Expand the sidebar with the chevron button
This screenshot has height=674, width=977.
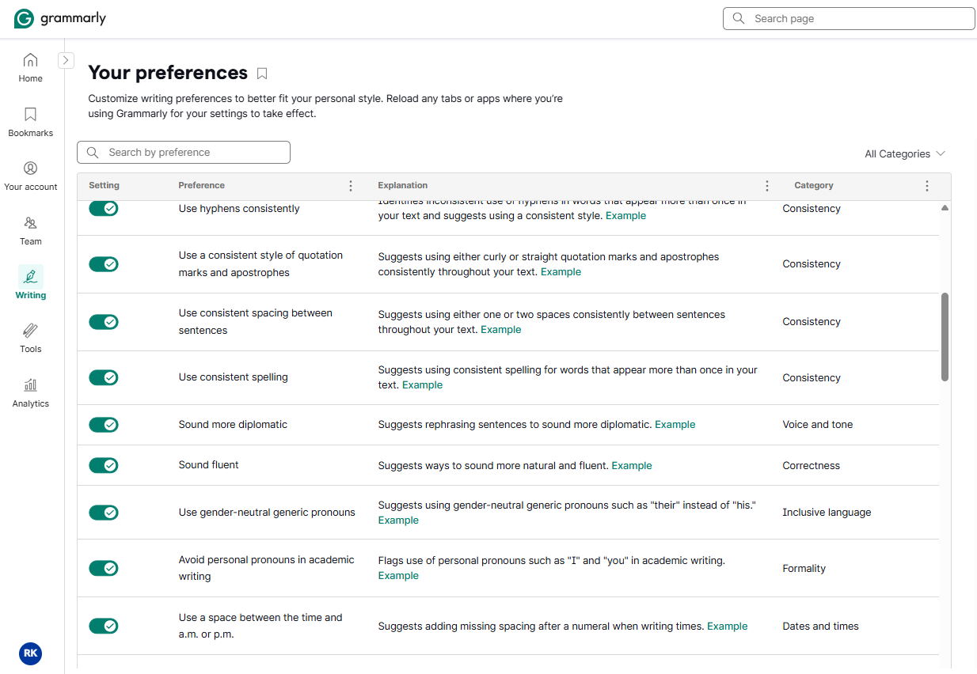(x=67, y=60)
